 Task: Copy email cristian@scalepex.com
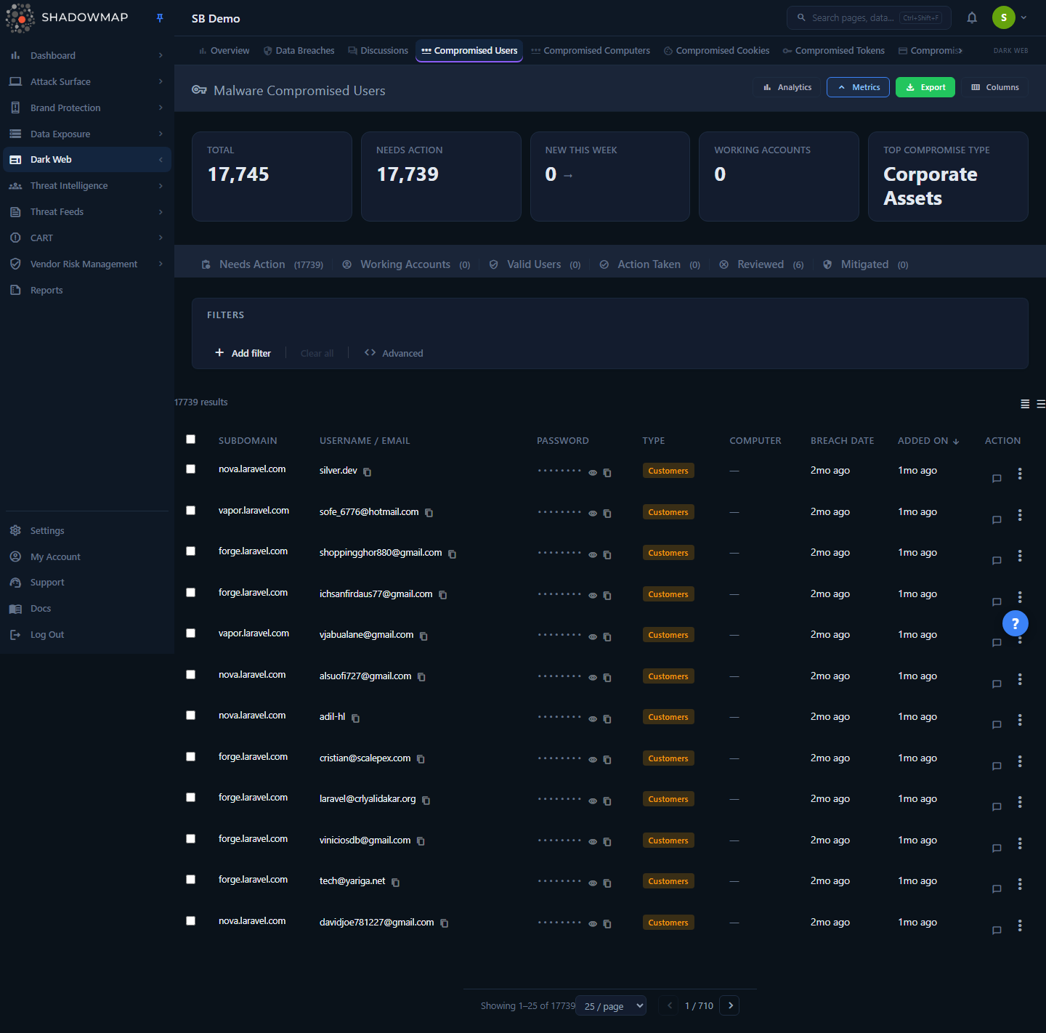click(x=421, y=759)
